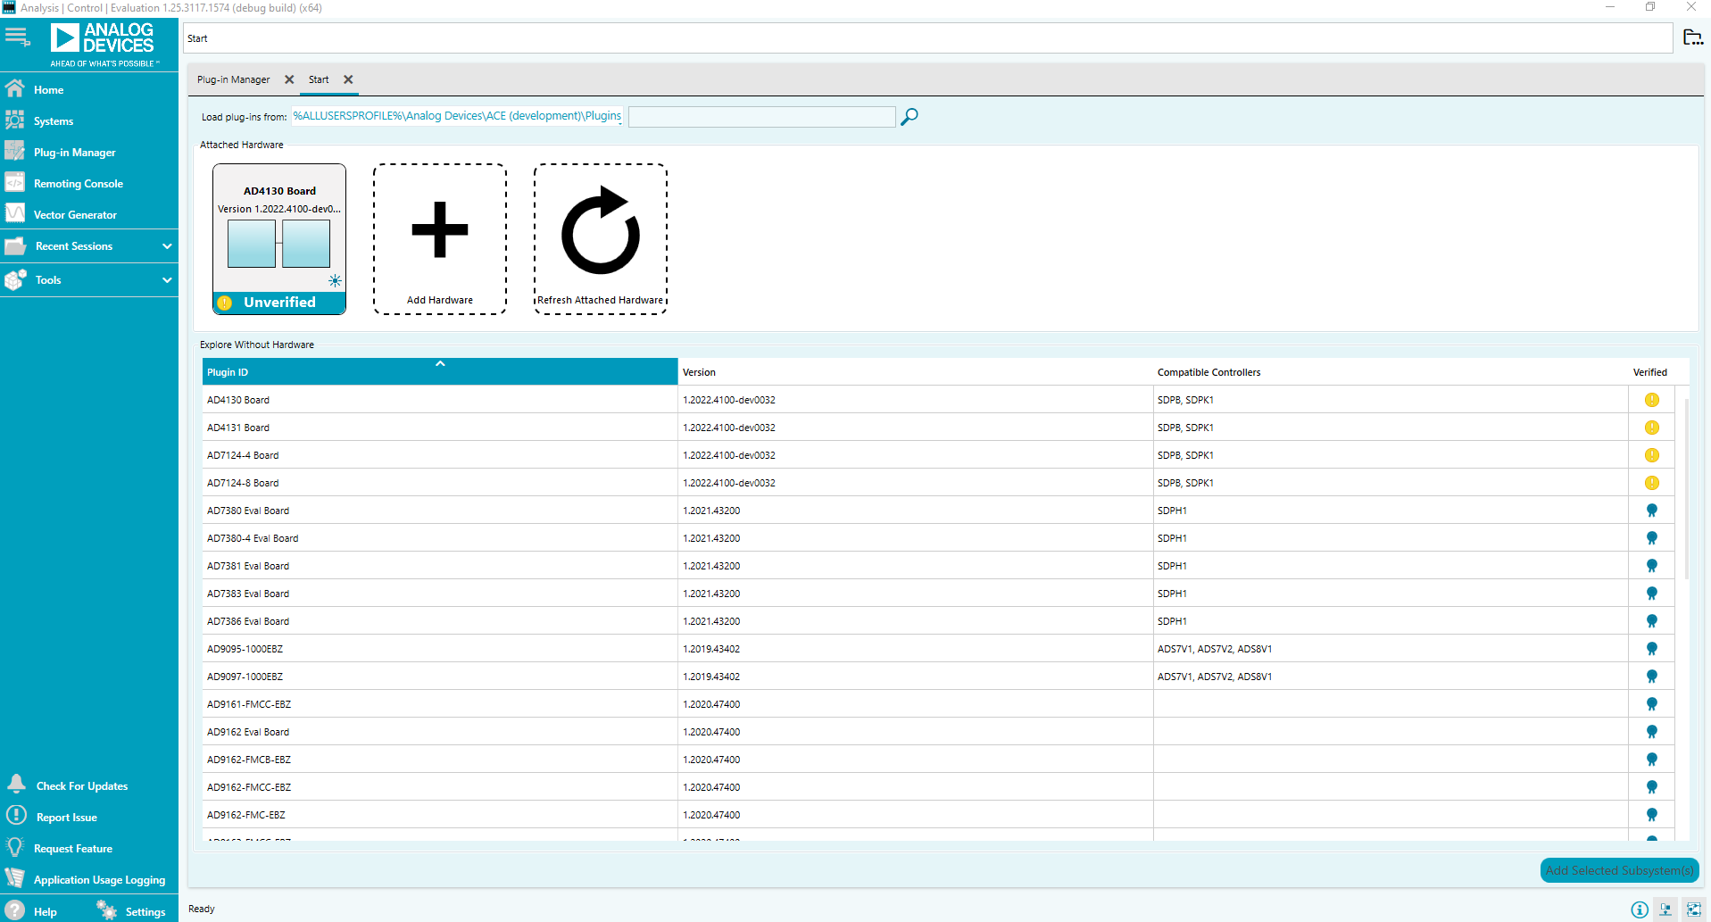The height and width of the screenshot is (922, 1711).
Task: Select the AD9097-1000EBZ row
Action: point(938,677)
